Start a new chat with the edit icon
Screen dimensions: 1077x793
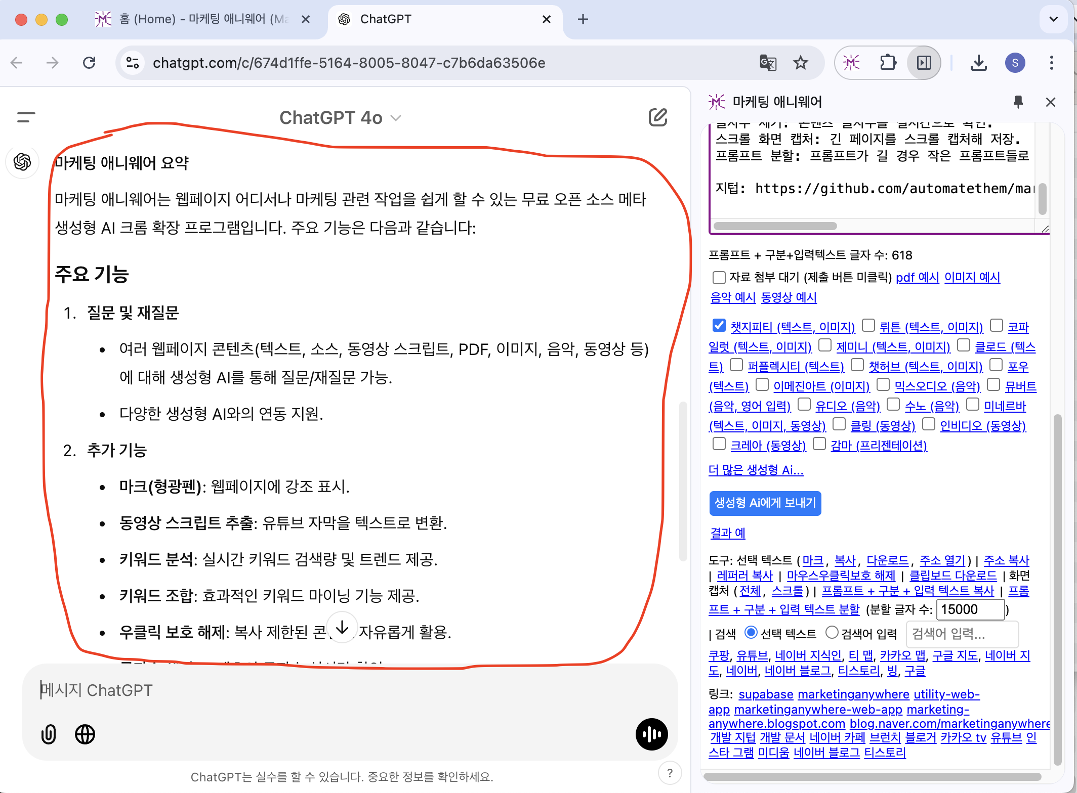tap(657, 117)
